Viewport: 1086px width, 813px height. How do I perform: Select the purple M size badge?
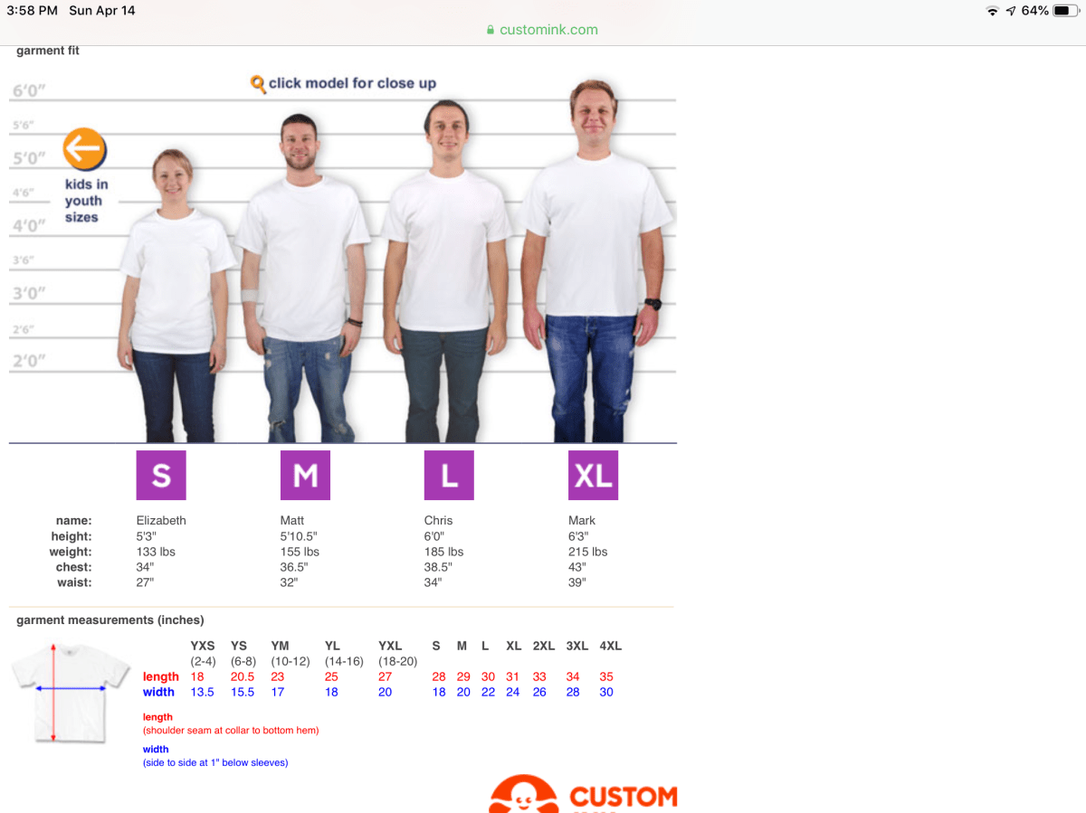pos(305,475)
